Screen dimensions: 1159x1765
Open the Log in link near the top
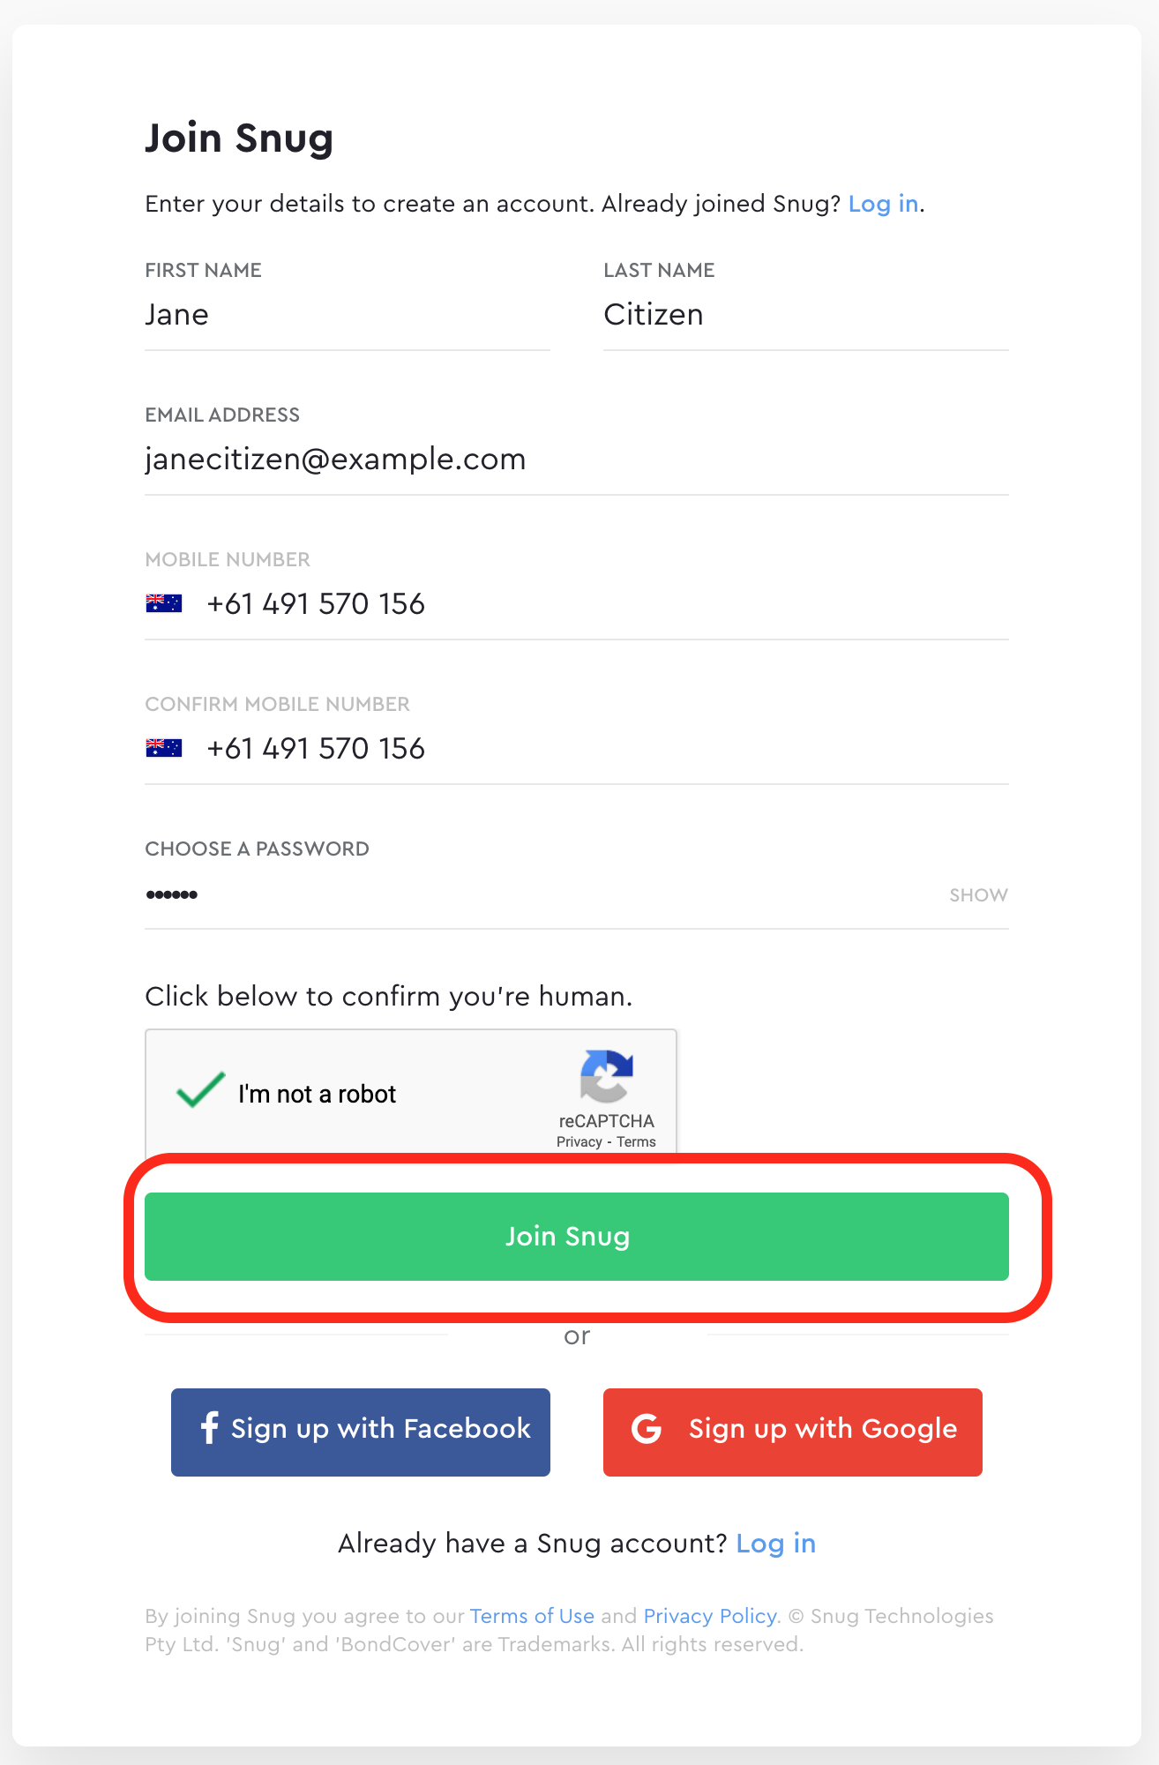(881, 204)
